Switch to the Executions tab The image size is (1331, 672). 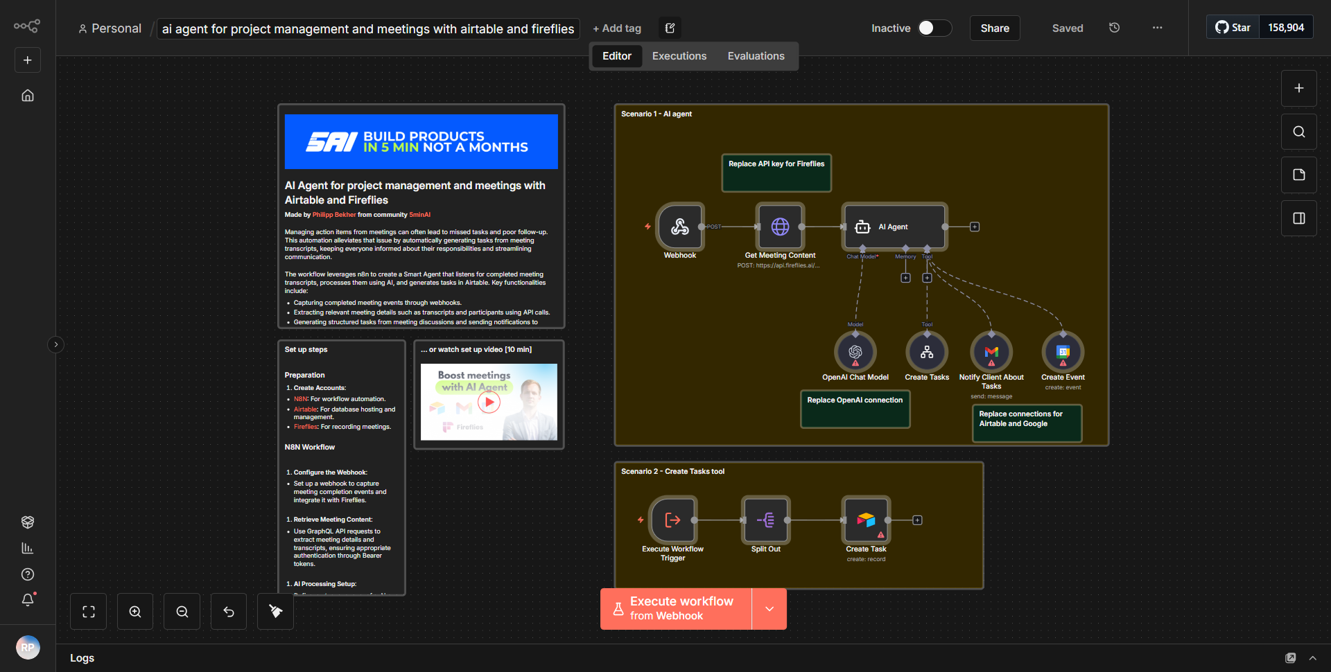coord(679,55)
